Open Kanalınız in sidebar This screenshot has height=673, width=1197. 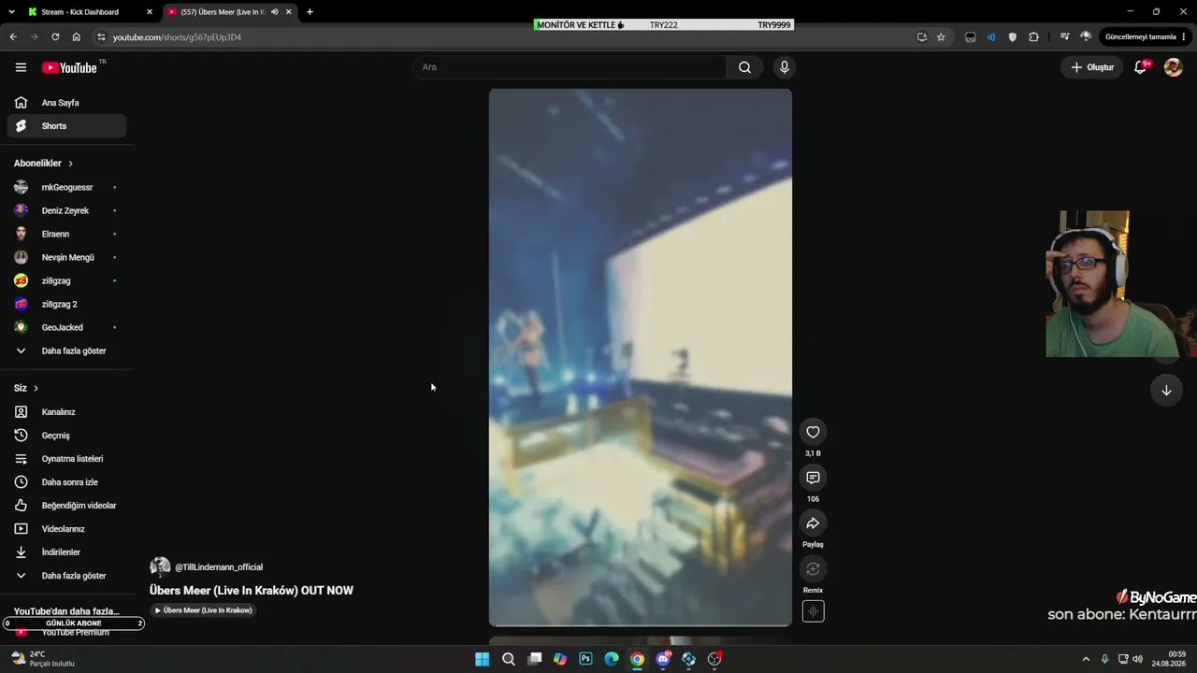tap(66, 412)
